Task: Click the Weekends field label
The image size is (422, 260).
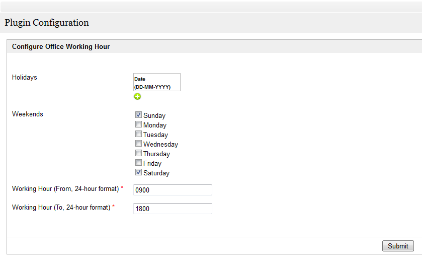Action: pos(28,114)
